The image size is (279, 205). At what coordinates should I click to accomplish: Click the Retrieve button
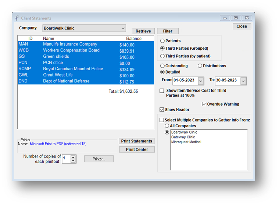tap(143, 31)
